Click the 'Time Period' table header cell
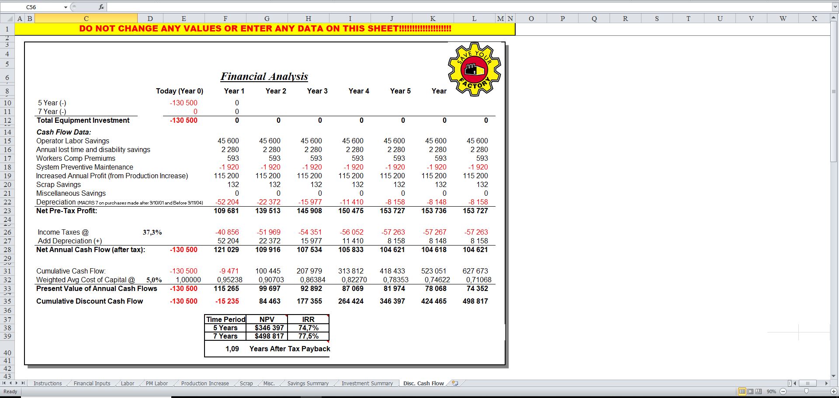The height and width of the screenshot is (398, 839). click(x=225, y=319)
